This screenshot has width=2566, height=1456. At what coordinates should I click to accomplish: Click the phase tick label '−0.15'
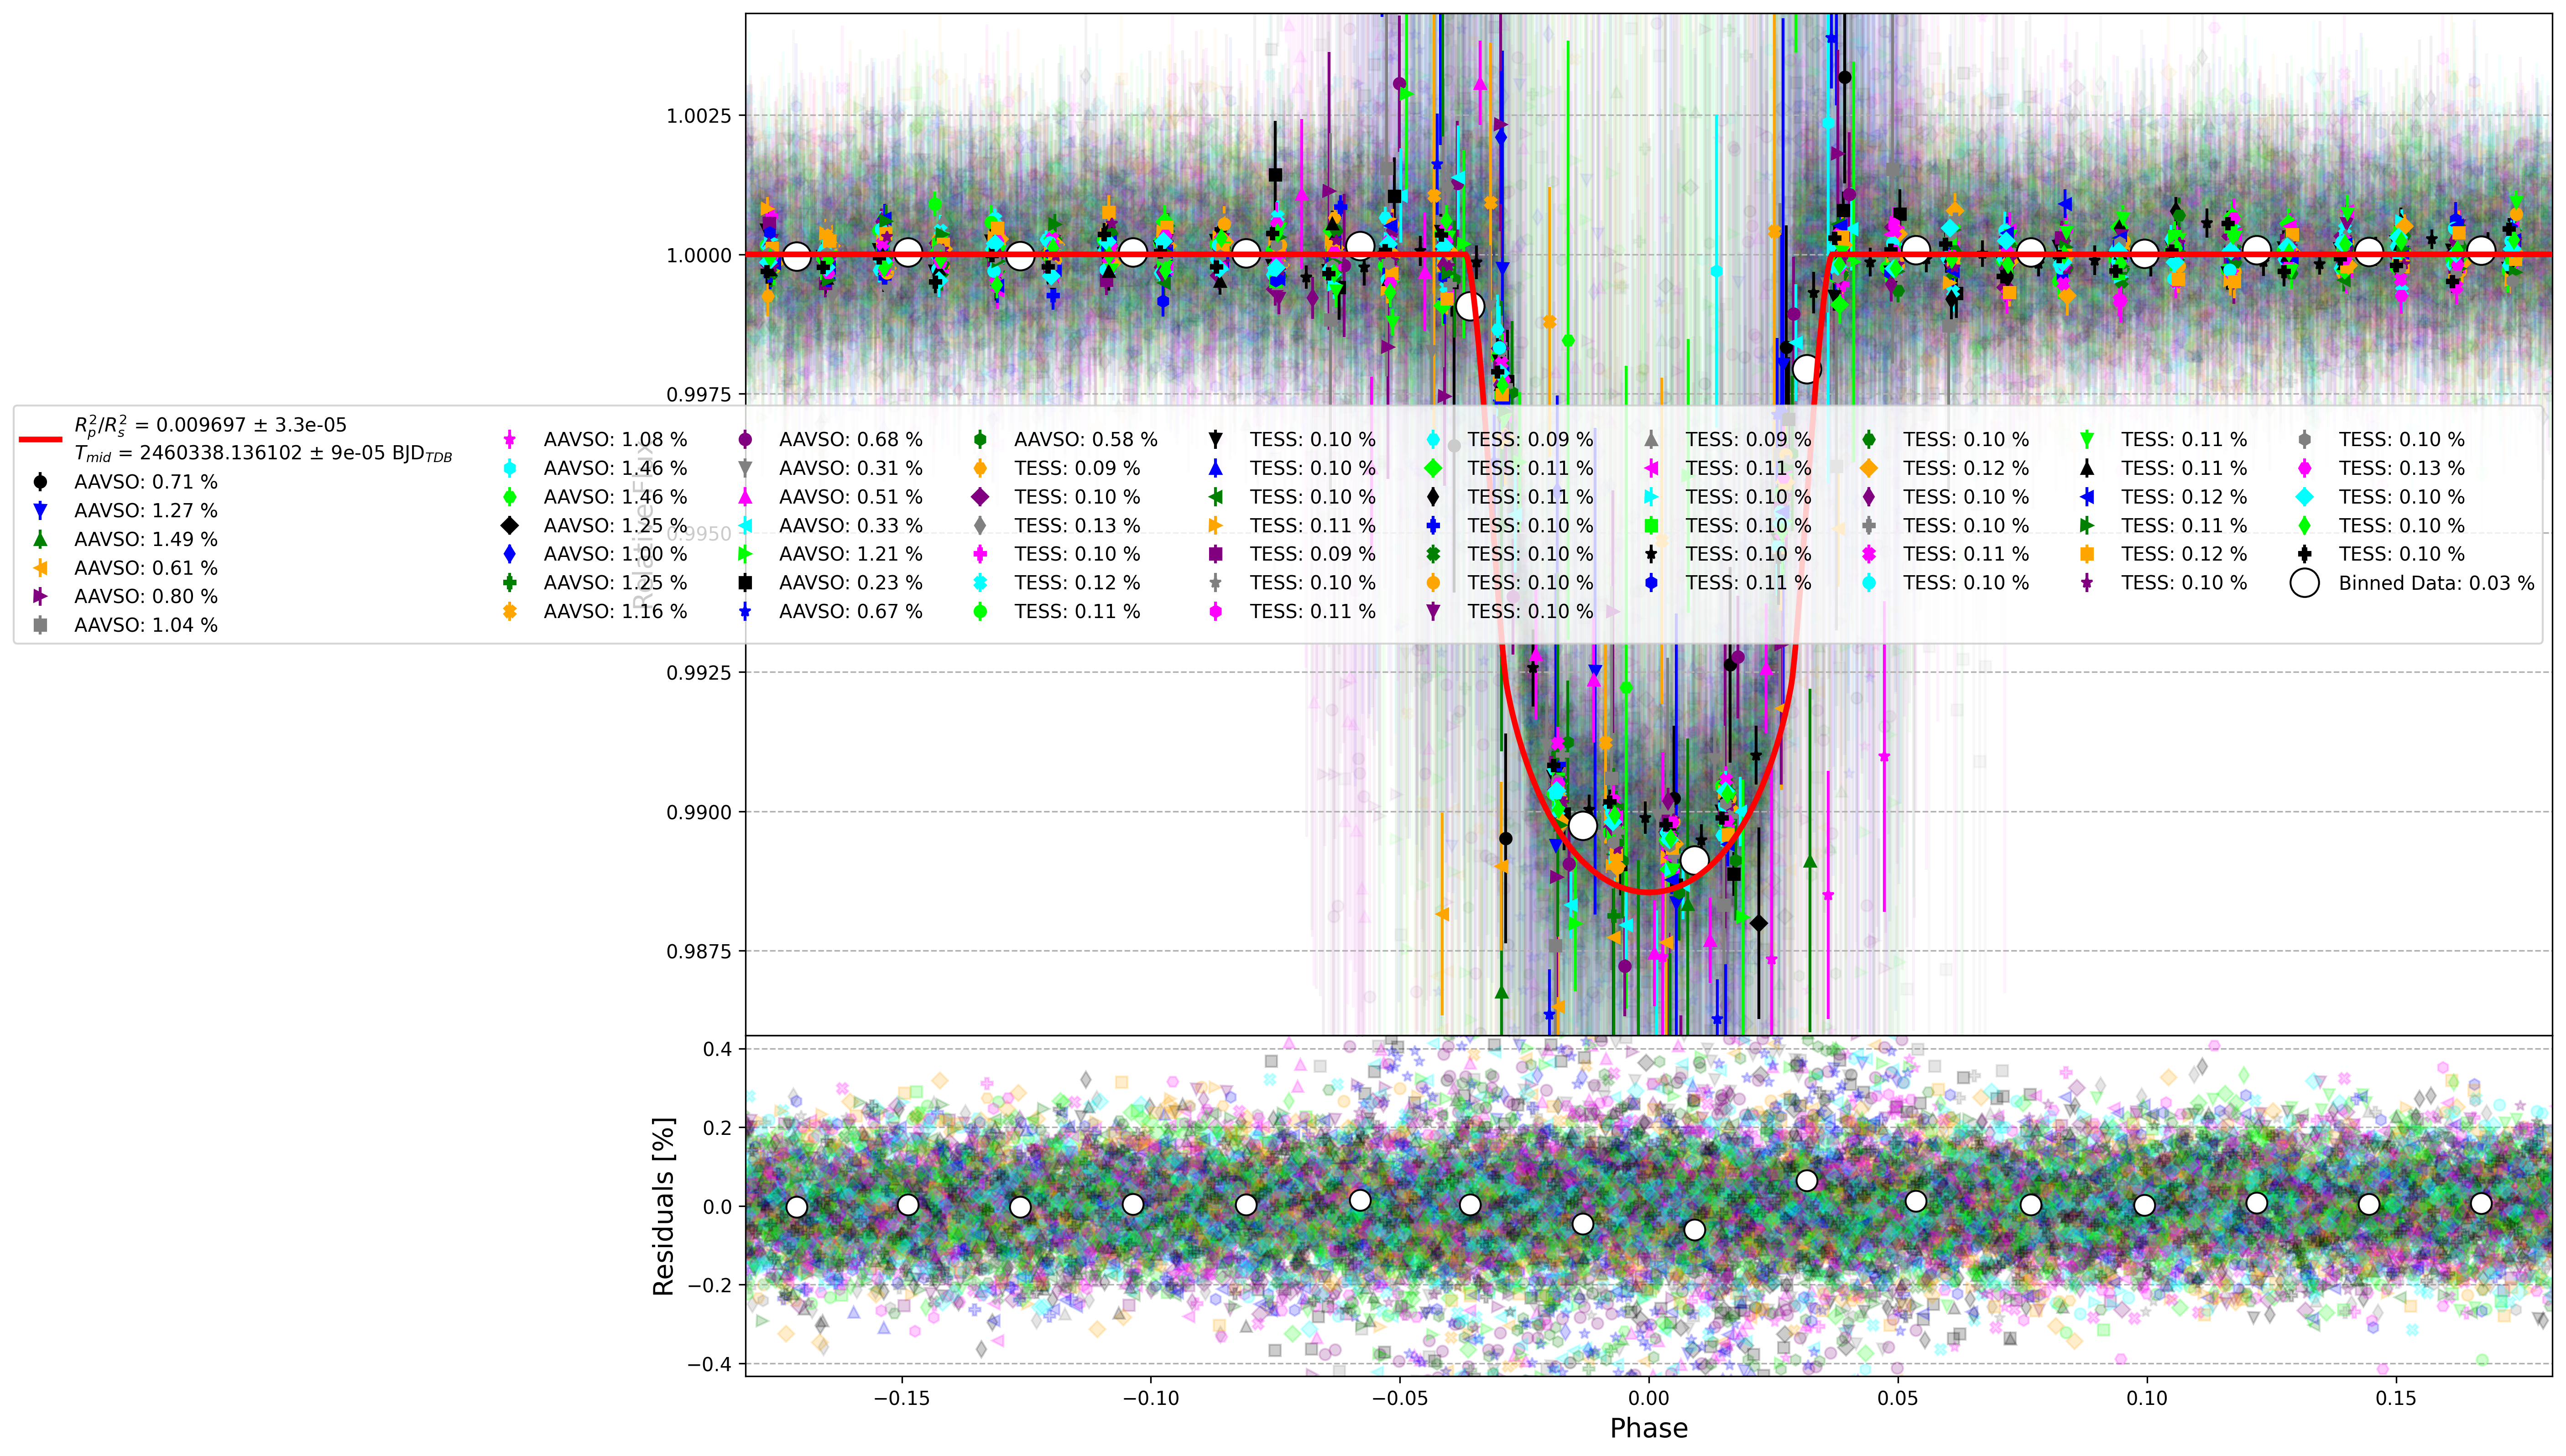click(x=901, y=1398)
